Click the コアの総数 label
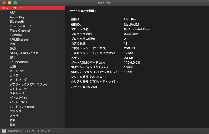 [x=79, y=43]
